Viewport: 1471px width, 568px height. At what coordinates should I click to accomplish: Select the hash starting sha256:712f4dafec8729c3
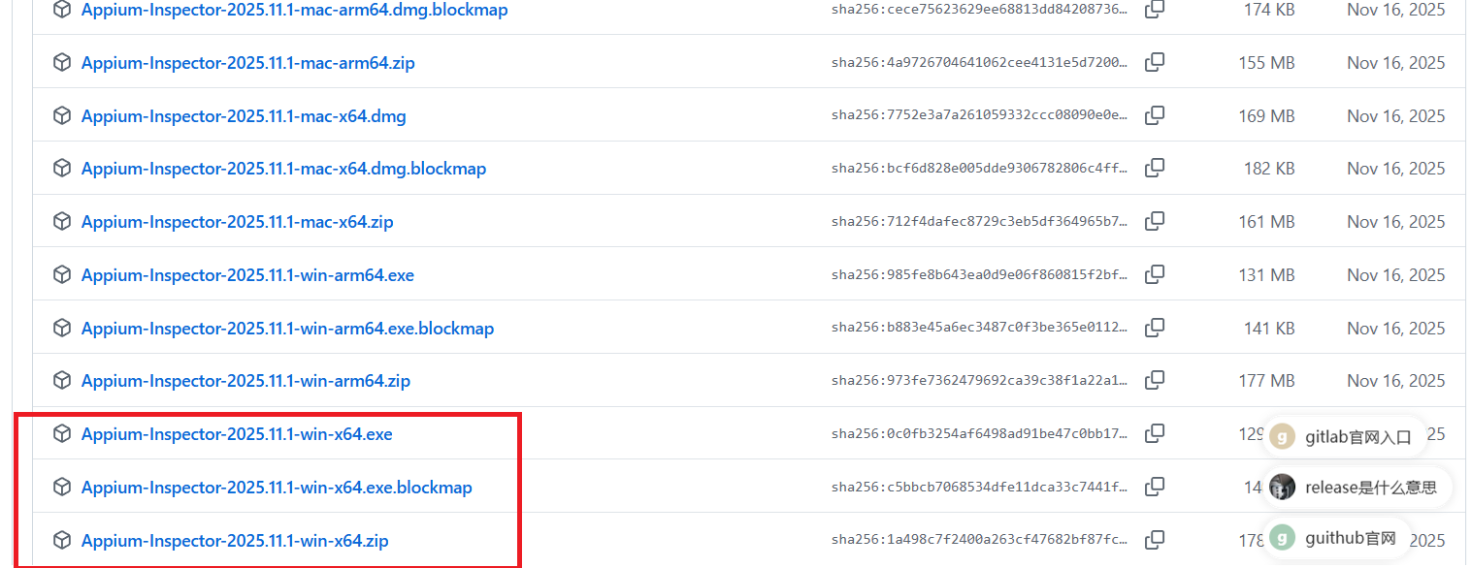[980, 221]
